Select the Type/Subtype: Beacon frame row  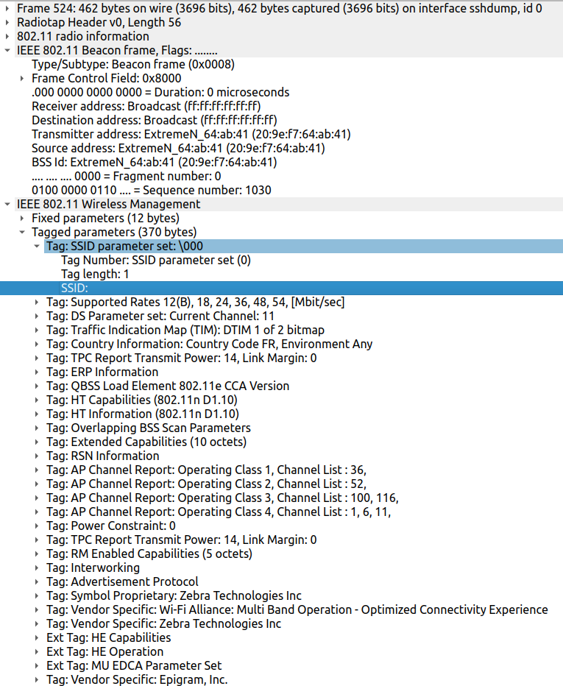(x=281, y=64)
